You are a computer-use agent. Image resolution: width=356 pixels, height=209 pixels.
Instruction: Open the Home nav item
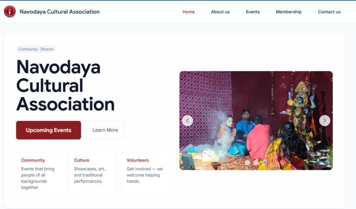[189, 12]
